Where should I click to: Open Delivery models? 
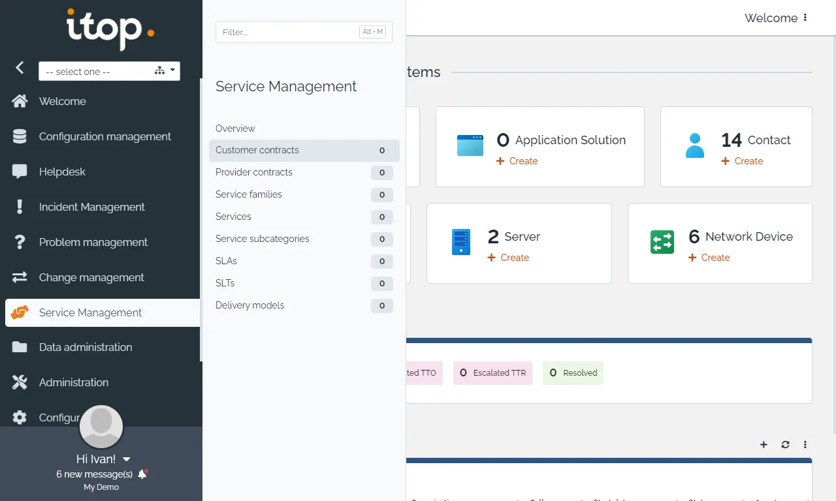click(x=304, y=305)
